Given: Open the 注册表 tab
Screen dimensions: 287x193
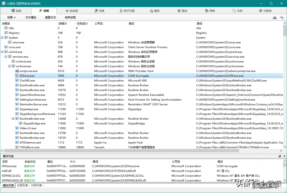Looking at the screenshot, I should pos(265,11).
